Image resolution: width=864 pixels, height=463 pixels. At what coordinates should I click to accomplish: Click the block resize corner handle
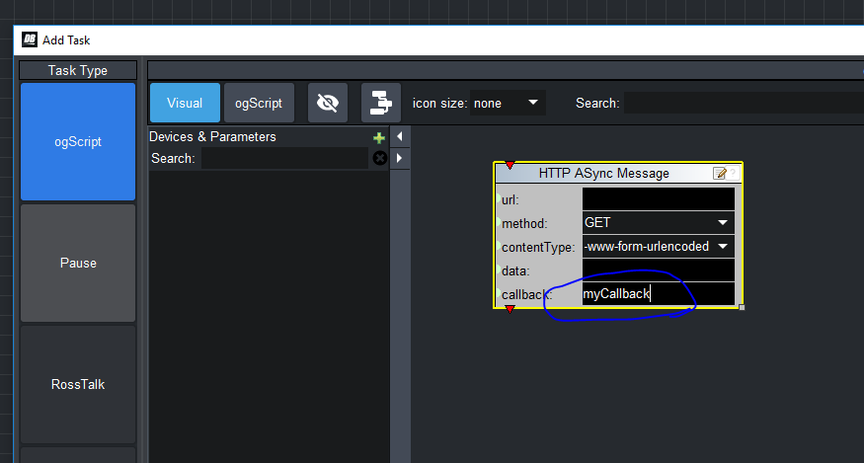tap(742, 307)
